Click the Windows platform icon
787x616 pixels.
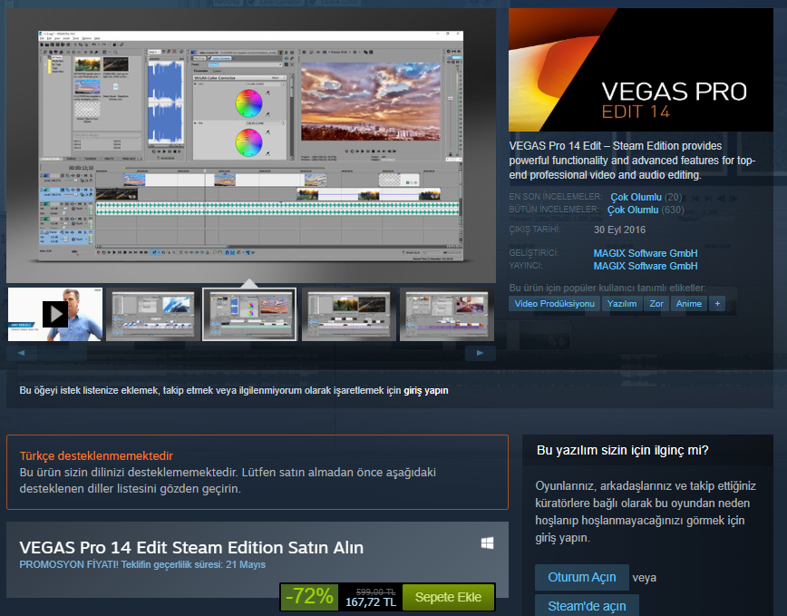(487, 543)
